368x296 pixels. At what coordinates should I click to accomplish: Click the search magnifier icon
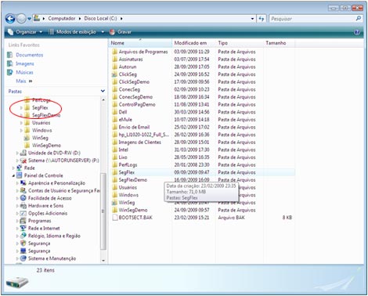click(x=359, y=18)
